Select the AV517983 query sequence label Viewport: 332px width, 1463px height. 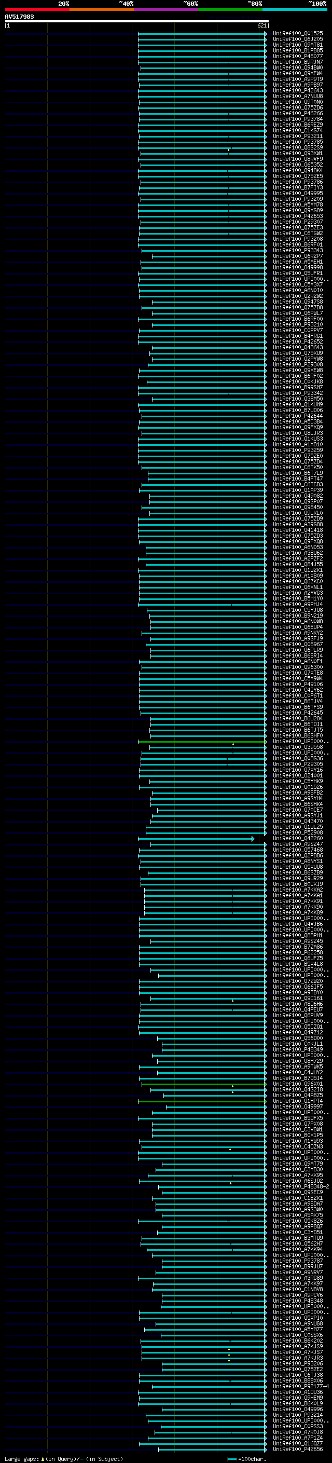(x=19, y=17)
